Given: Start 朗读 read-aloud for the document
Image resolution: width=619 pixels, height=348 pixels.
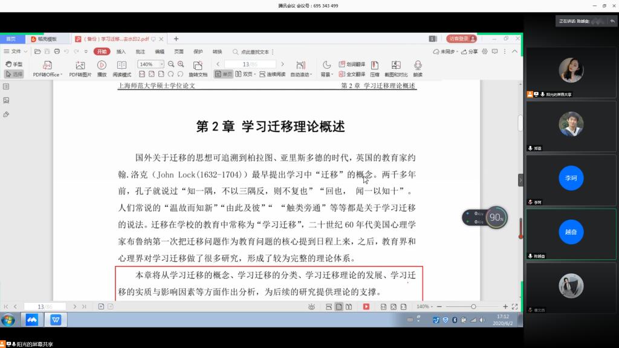Looking at the screenshot, I should click(x=418, y=66).
